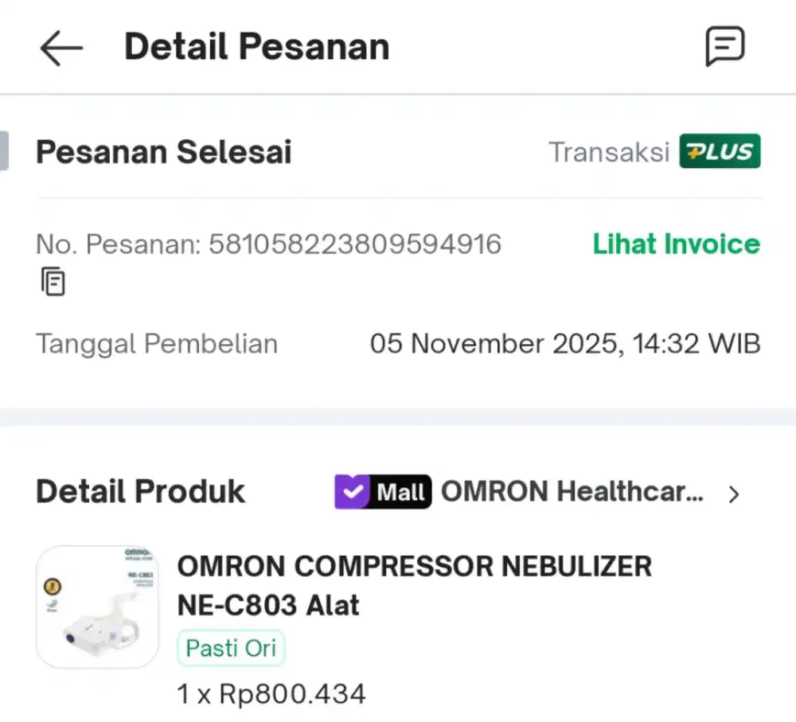
Task: Open the Lihat Invoice link
Action: click(676, 244)
